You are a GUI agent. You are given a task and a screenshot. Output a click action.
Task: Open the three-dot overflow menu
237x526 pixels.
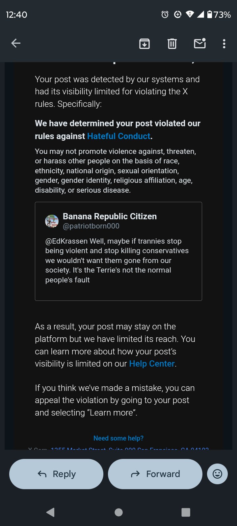224,43
